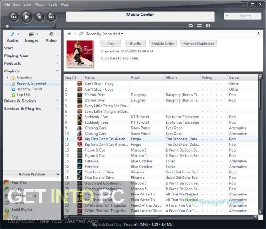Select the Images icon
Image resolution: width=266 pixels, height=229 pixels.
coord(31,34)
